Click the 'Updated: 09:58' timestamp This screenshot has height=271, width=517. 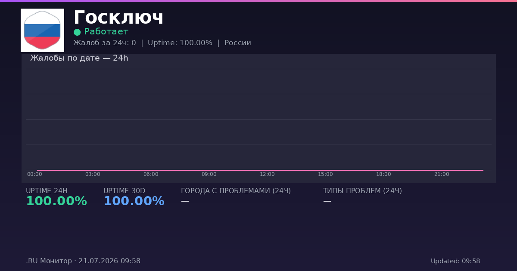[x=455, y=261]
